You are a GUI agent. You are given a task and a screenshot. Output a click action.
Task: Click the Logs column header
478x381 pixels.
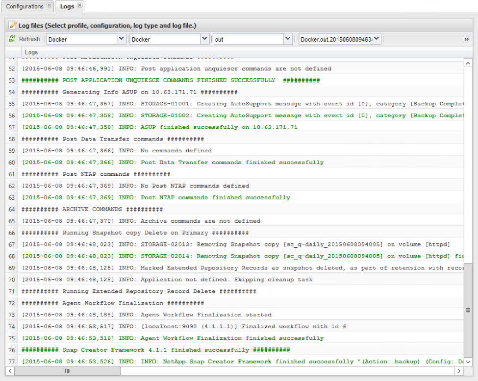(31, 52)
